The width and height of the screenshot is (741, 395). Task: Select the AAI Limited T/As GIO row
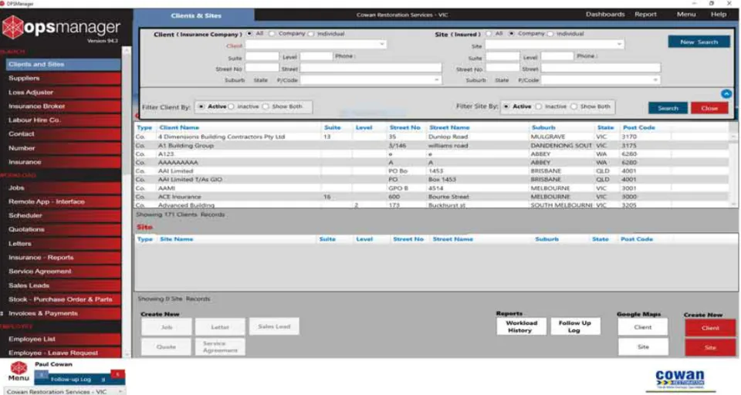point(431,180)
